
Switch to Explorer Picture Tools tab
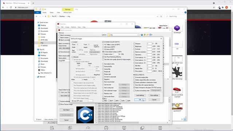coord(68,13)
